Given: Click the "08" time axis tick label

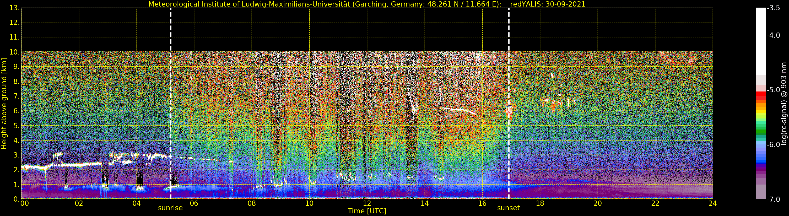Looking at the screenshot, I should coord(252,203).
